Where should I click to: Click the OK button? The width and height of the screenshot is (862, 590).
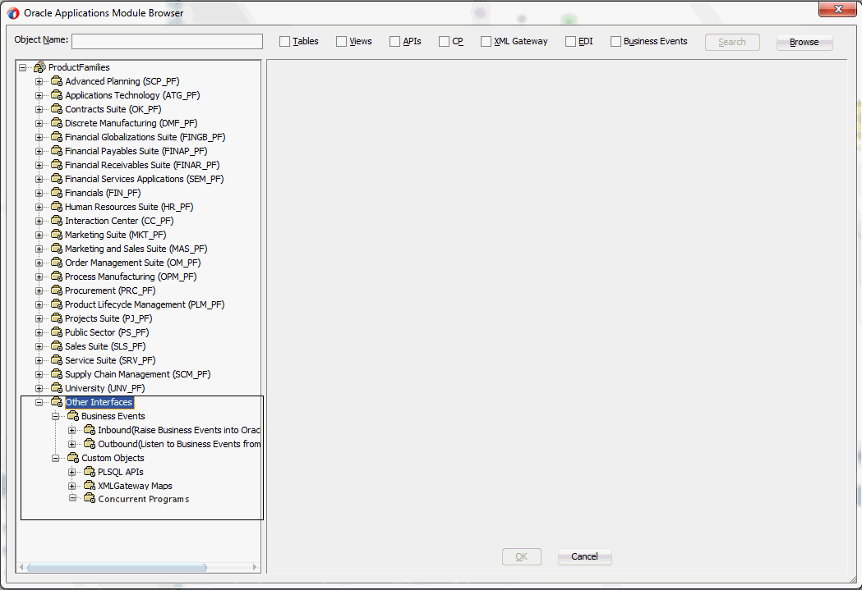coord(522,556)
